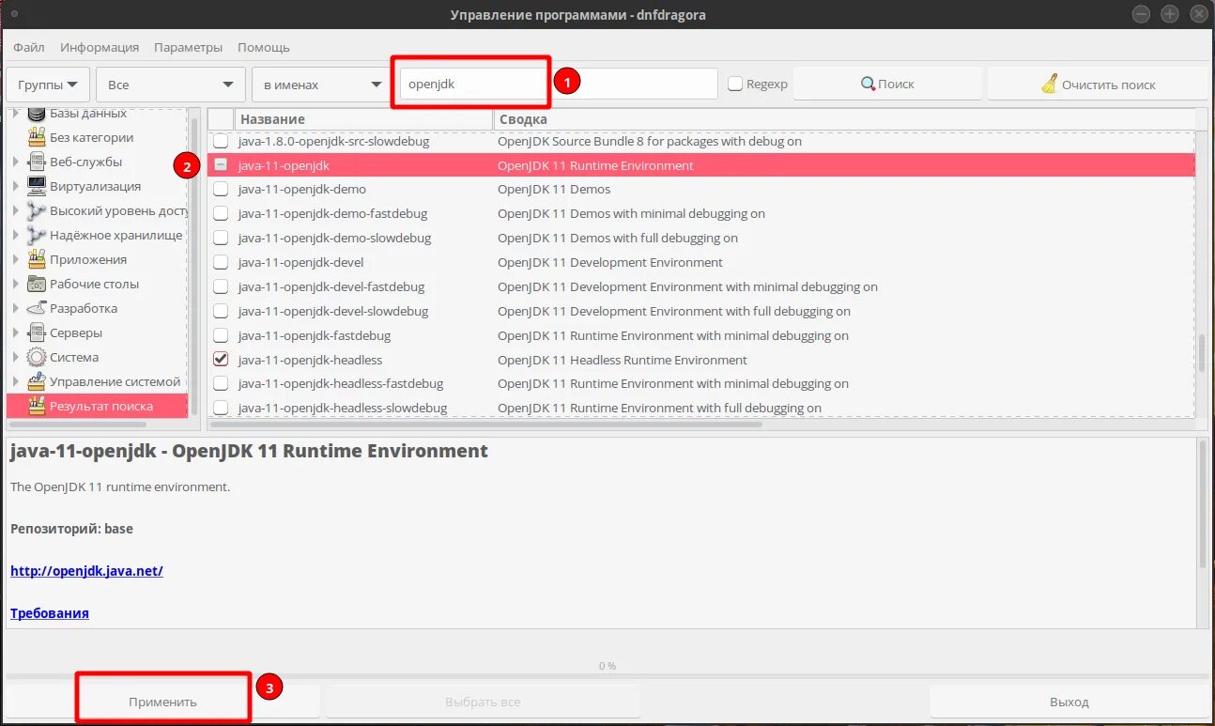This screenshot has height=726, width=1215.
Task: Open the в именах search dropdown
Action: pyautogui.click(x=322, y=85)
